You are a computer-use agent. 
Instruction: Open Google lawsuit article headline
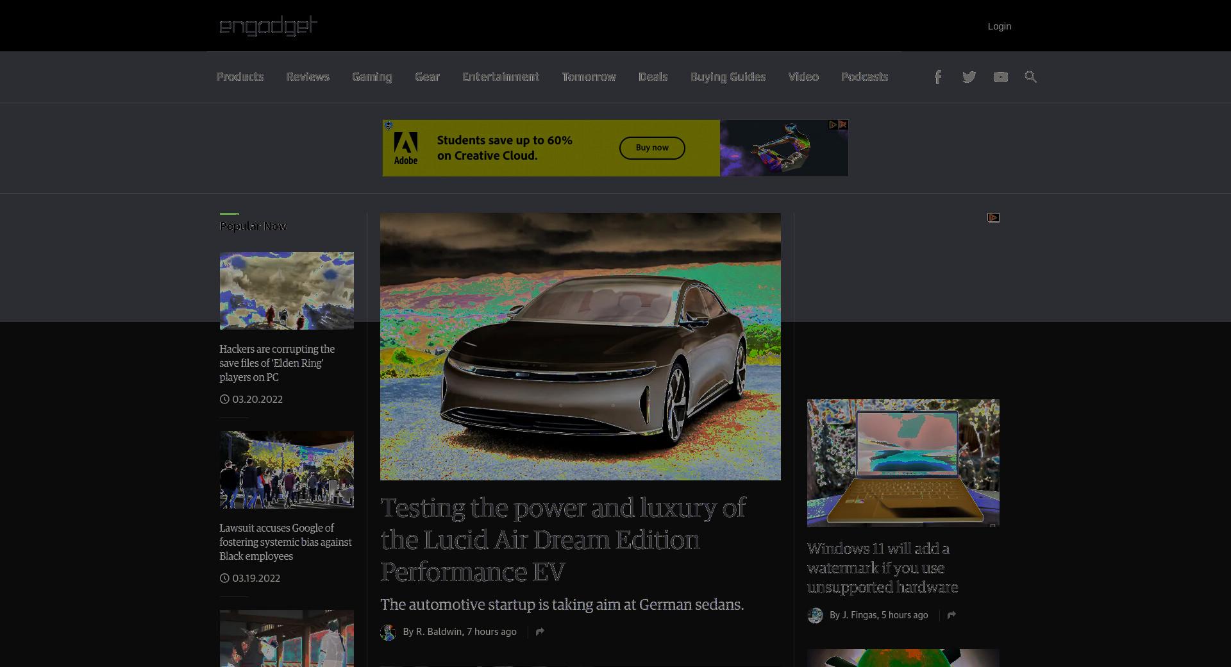point(285,542)
